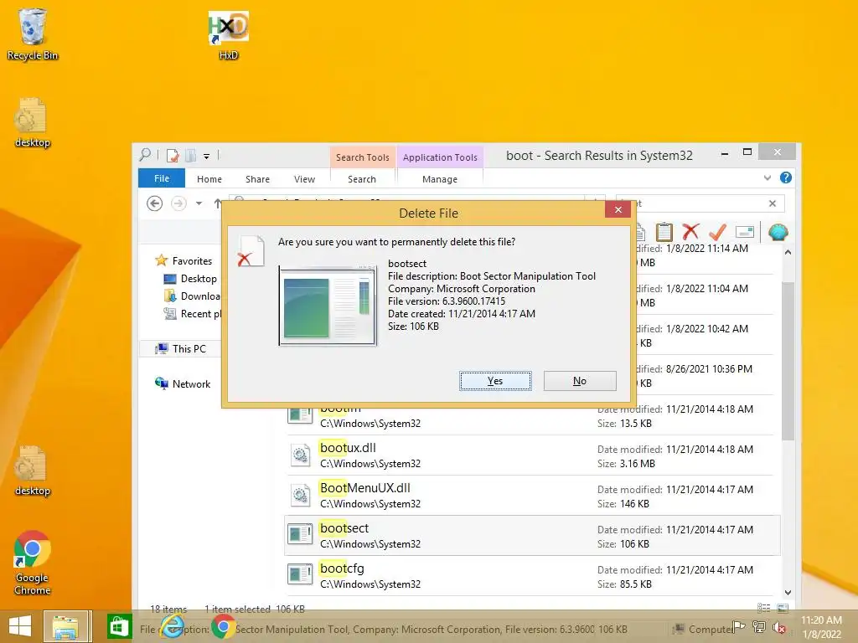858x643 pixels.
Task: Open the Windows Store from the taskbar
Action: point(119,626)
